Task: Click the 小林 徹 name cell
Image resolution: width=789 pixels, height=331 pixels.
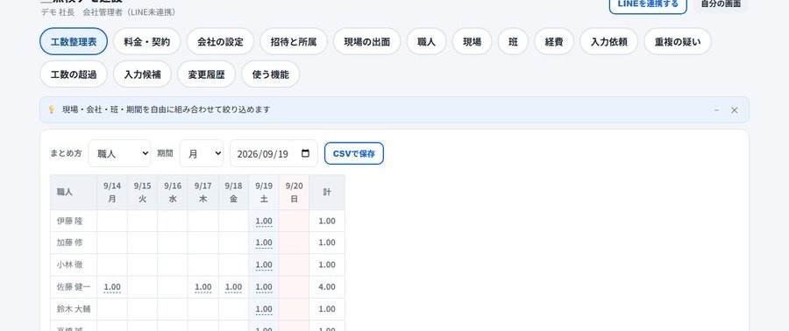Action: [74, 265]
